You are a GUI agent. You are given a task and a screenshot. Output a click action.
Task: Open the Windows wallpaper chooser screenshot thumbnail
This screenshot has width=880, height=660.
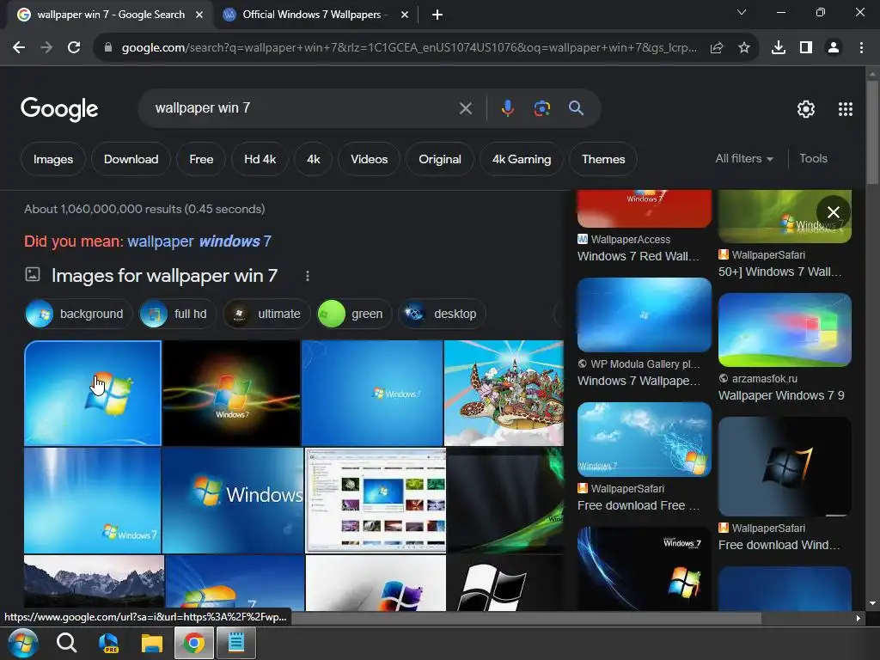[376, 500]
